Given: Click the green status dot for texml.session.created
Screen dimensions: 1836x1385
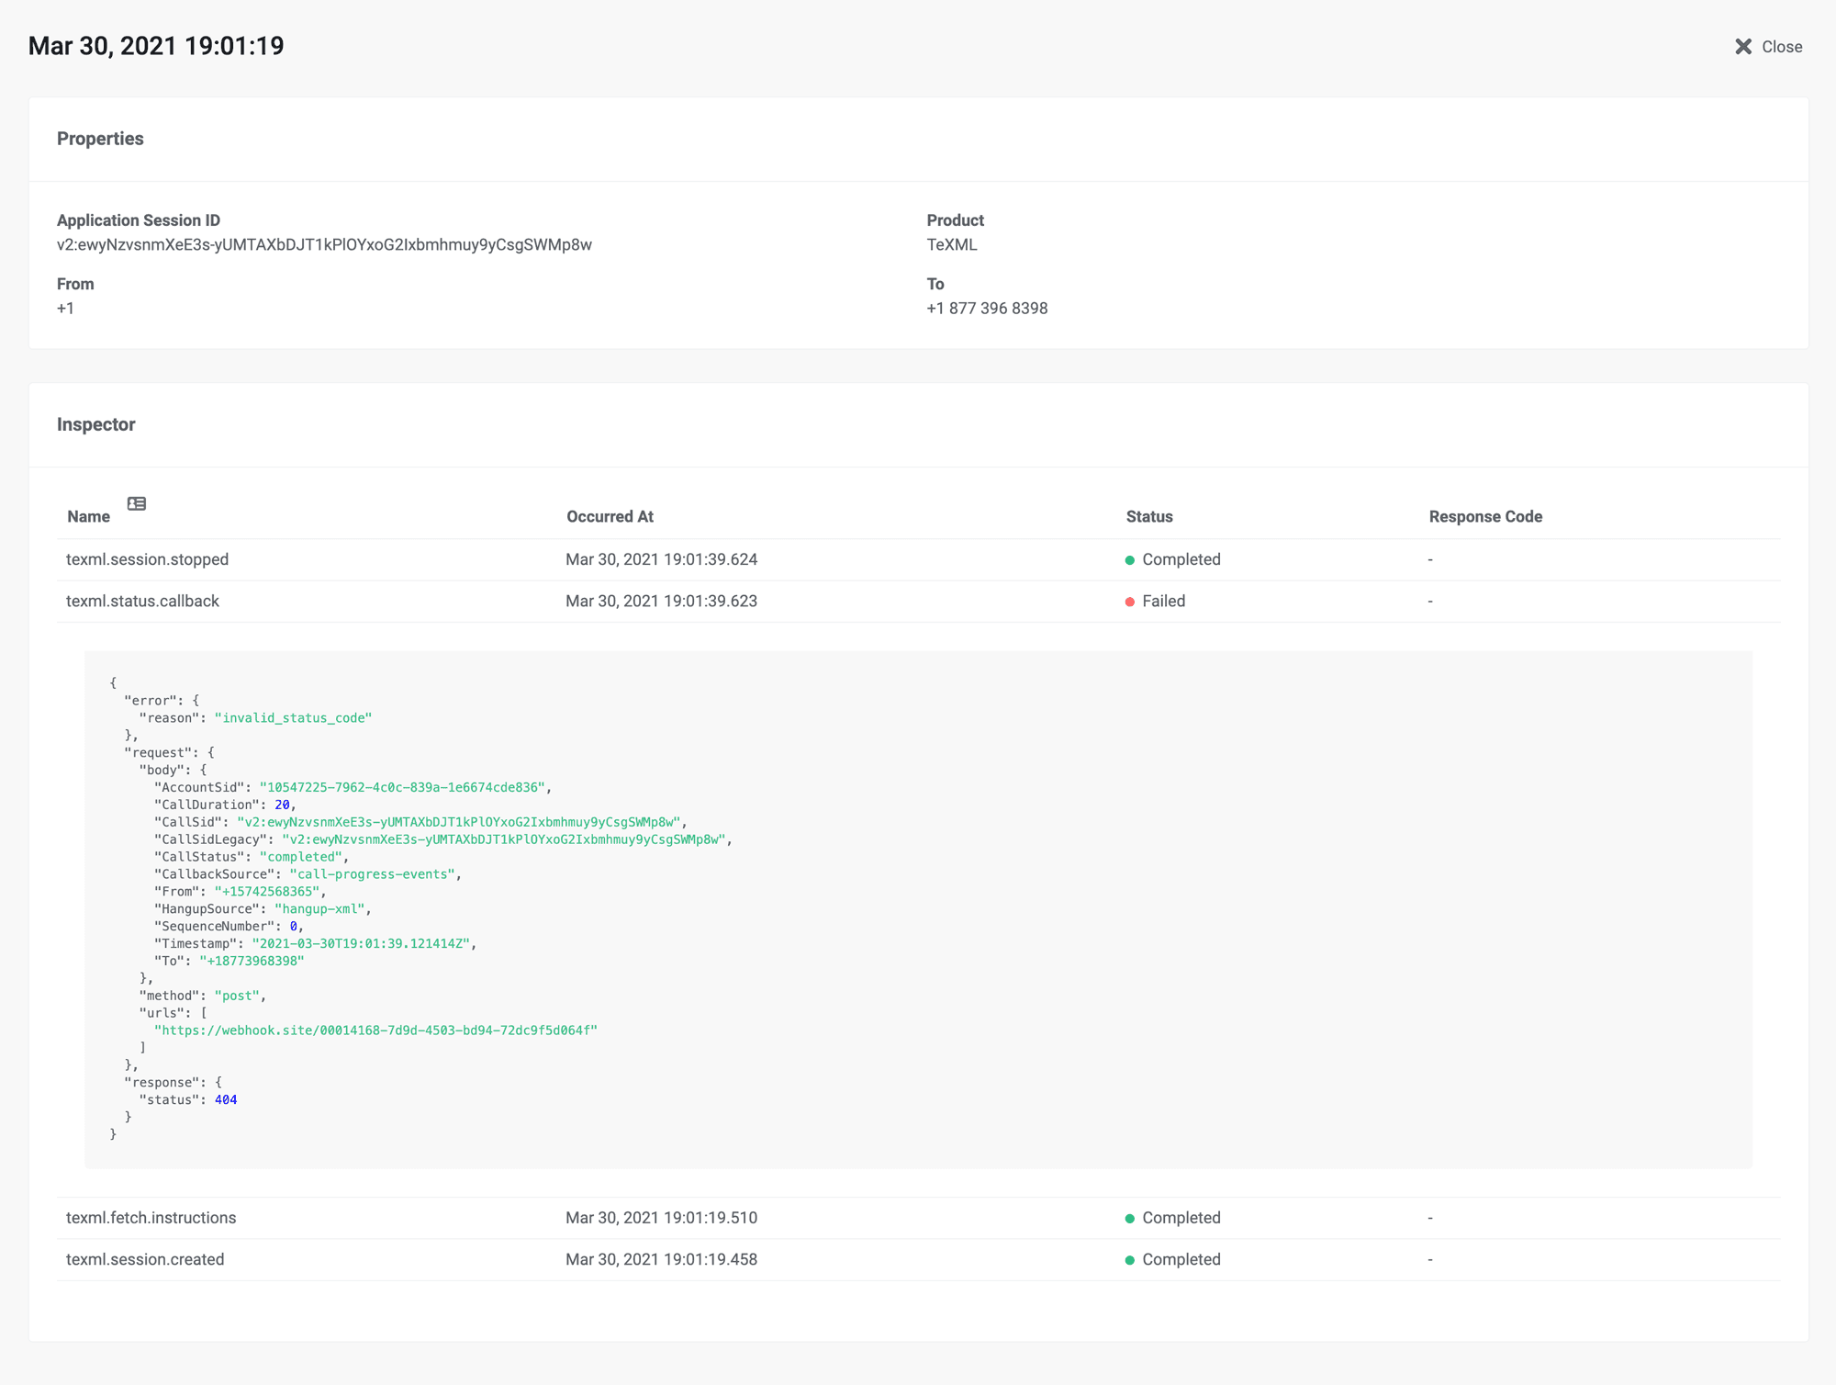Looking at the screenshot, I should 1130,1261.
